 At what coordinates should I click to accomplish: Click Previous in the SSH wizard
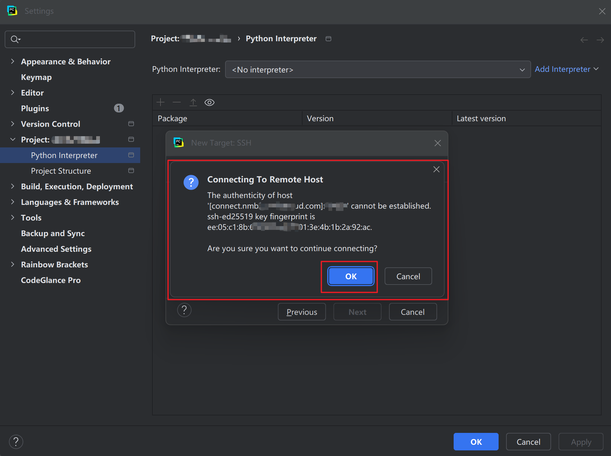click(302, 312)
